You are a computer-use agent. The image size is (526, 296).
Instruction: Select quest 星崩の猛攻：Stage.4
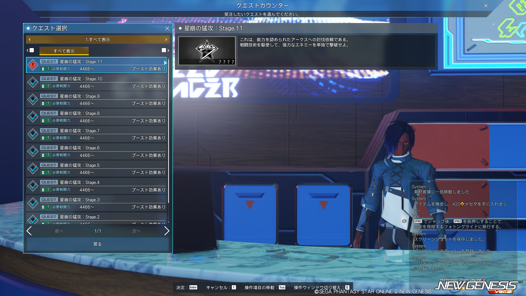click(96, 186)
